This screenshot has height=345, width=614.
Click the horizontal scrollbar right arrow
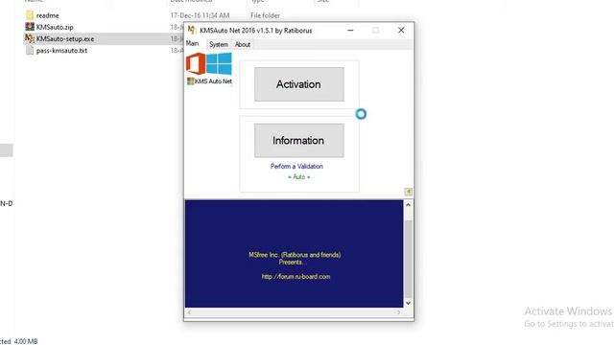coord(399,312)
